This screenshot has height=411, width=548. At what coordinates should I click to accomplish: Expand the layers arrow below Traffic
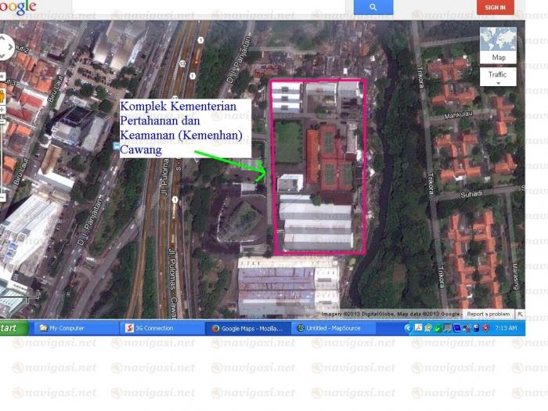[x=498, y=82]
